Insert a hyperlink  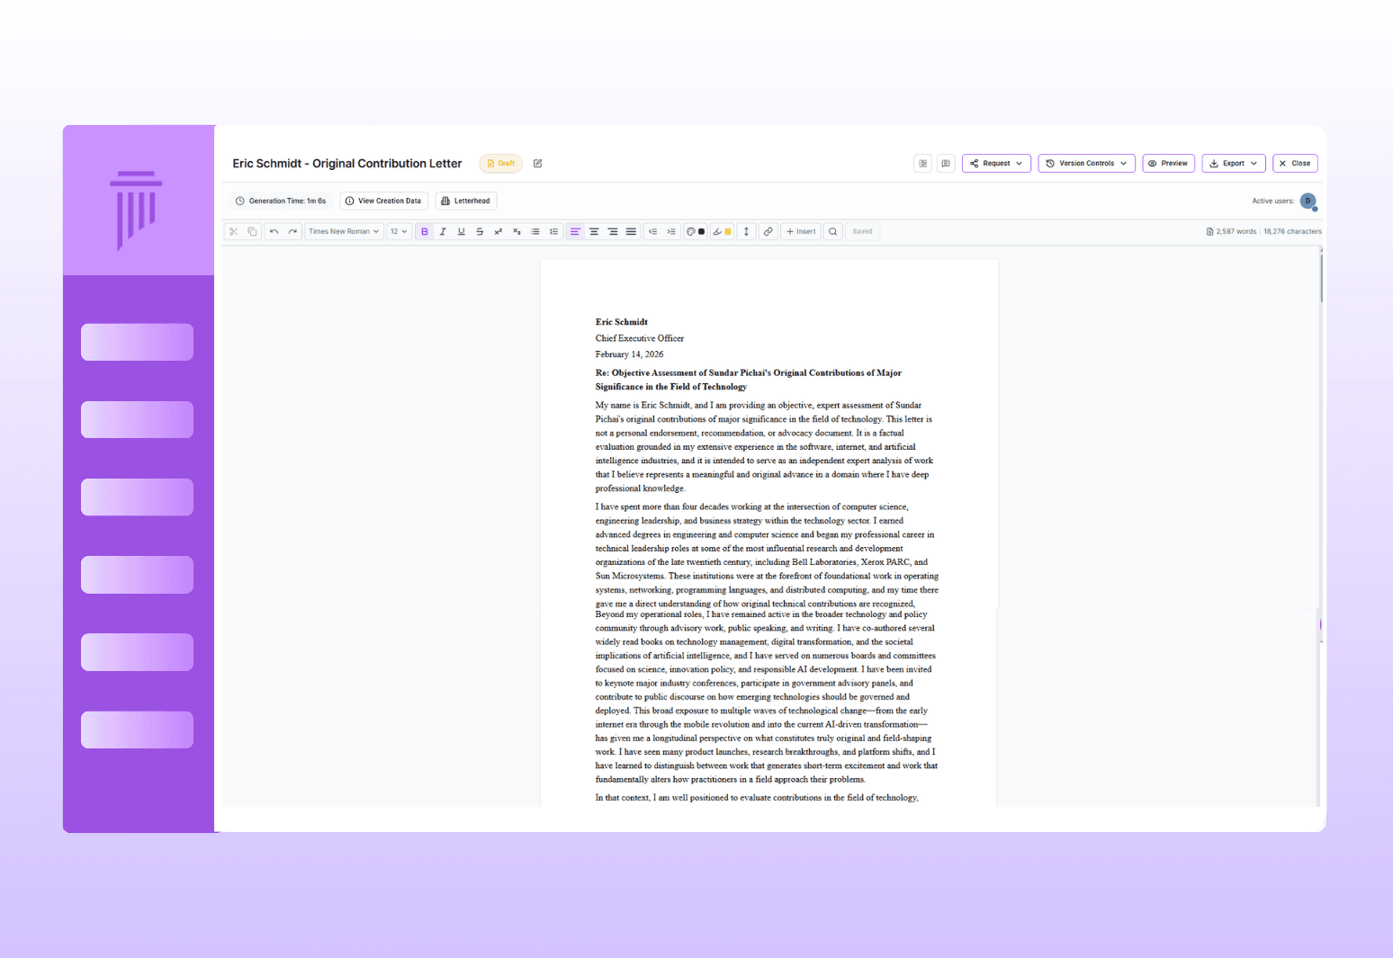(768, 231)
